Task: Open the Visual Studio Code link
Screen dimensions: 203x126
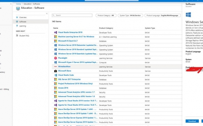Action: pos(66,75)
